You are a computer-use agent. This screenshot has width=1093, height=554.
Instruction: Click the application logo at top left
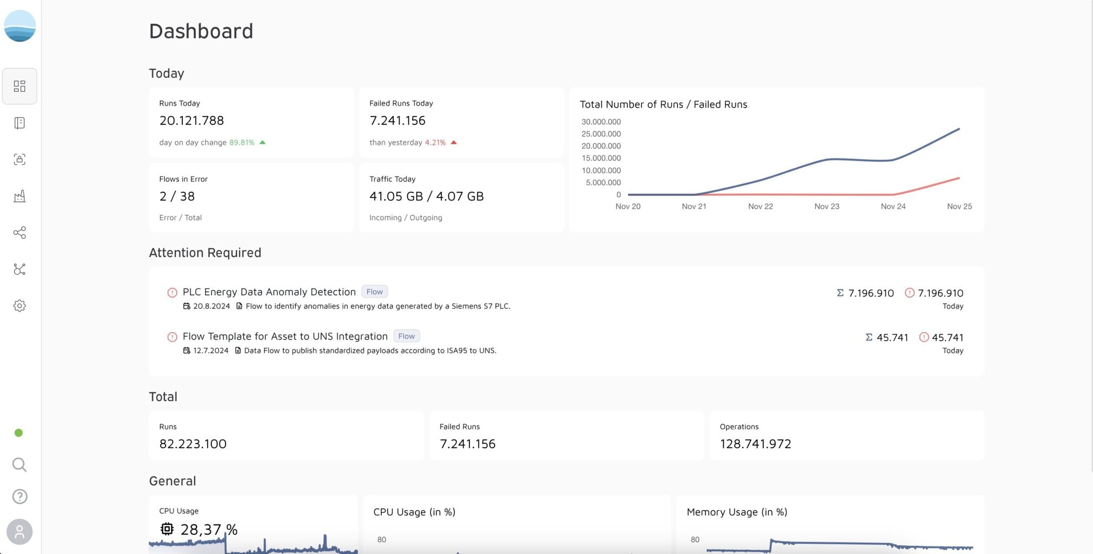[20, 25]
